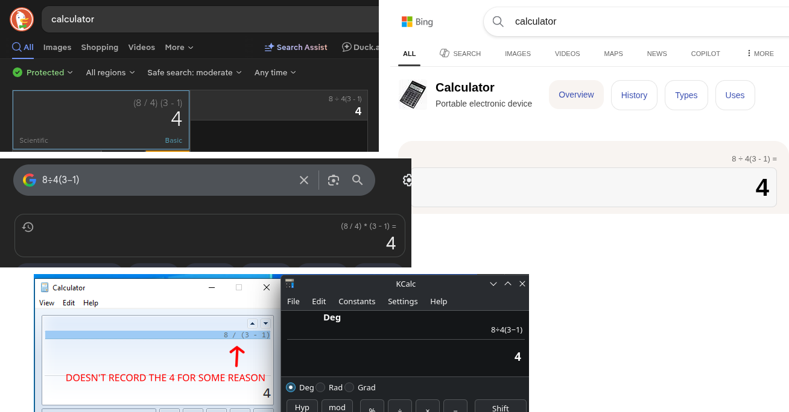Click the Overview button in Bing
The width and height of the screenshot is (789, 412).
[x=576, y=95]
